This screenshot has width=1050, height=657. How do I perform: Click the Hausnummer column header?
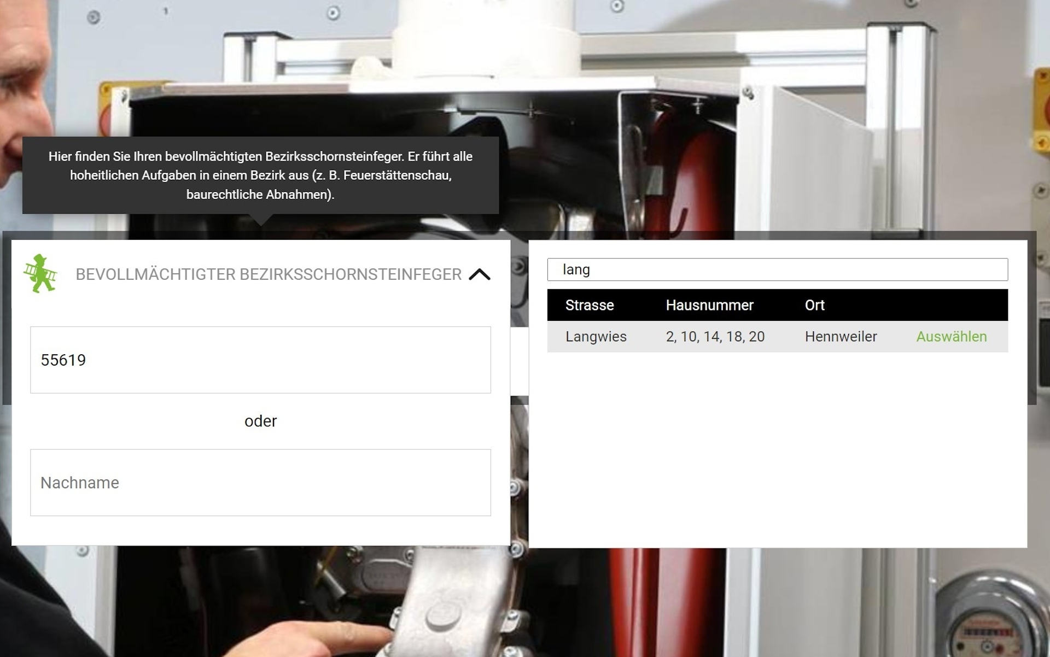coord(709,305)
